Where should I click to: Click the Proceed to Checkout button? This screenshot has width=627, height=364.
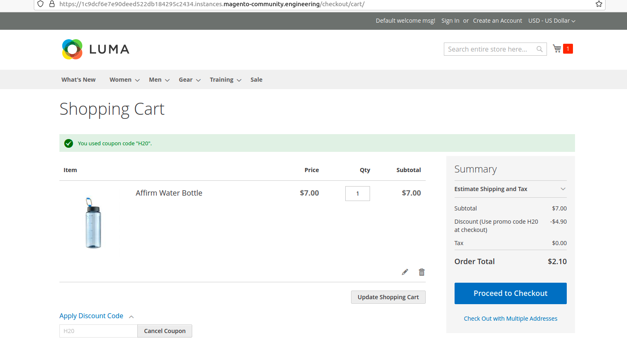(510, 293)
